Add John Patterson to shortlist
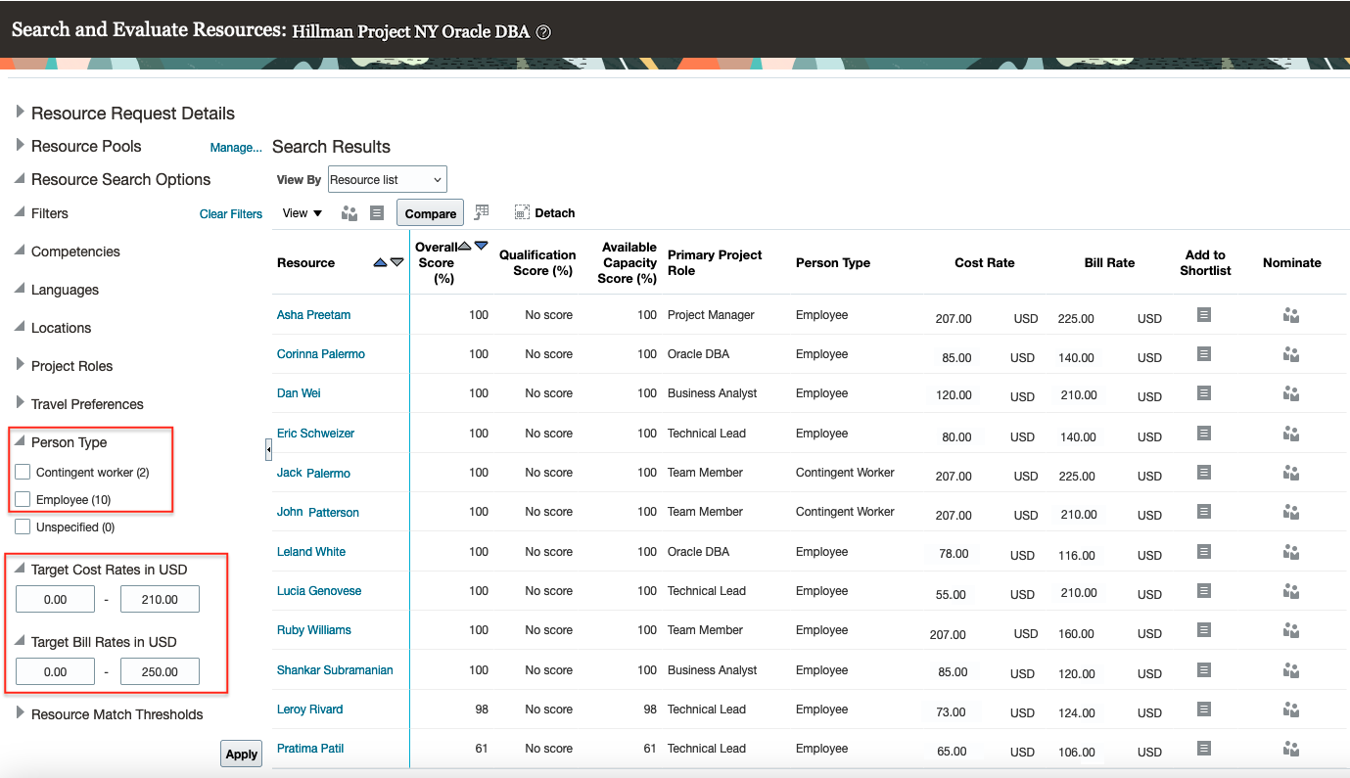This screenshot has height=778, width=1350. point(1204,511)
